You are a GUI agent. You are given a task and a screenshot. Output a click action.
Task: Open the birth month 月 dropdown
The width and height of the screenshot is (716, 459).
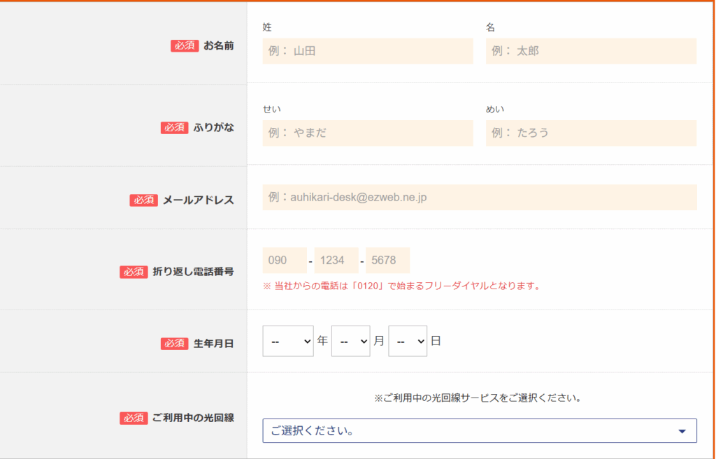coord(351,341)
